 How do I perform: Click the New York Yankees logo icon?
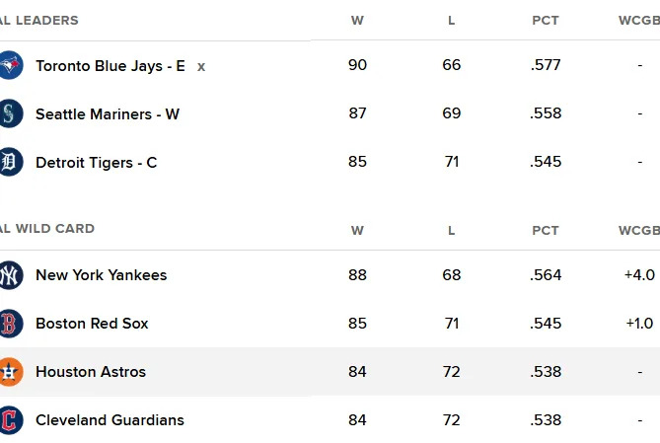(10, 275)
